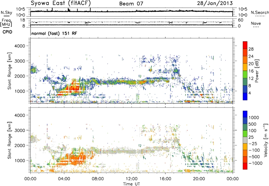The width and height of the screenshot is (269, 186).
Task: Pick the bright blue bottom segment of Power colorbar
Action: pyautogui.click(x=245, y=96)
